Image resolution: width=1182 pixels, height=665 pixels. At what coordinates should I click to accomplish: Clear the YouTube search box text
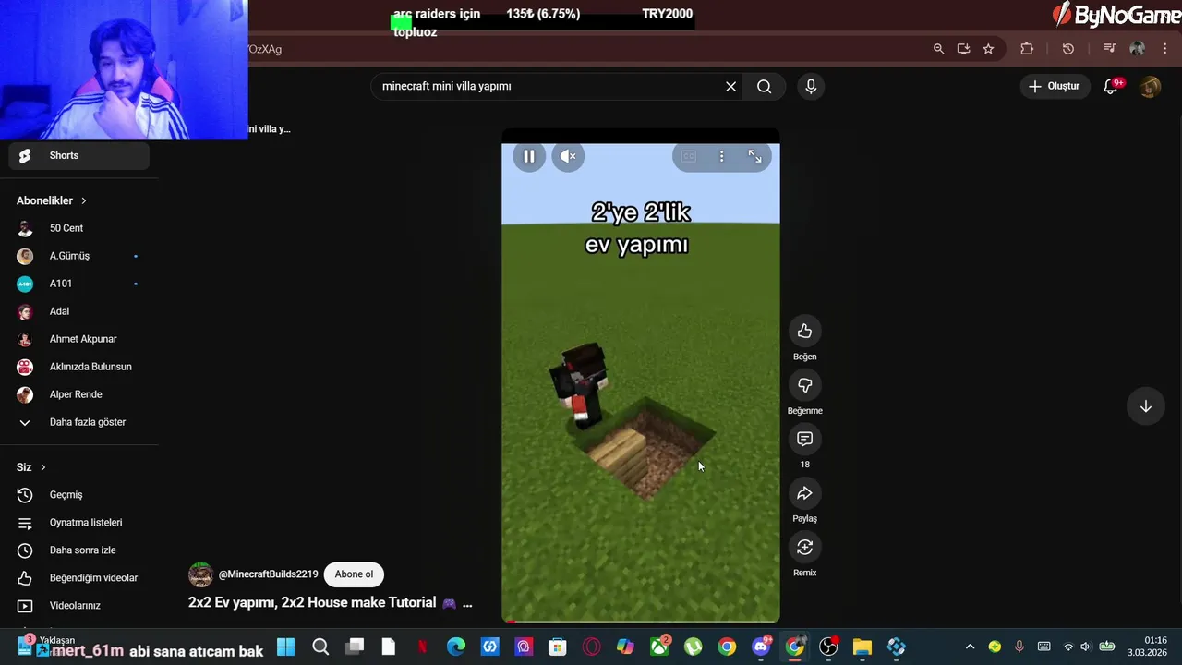tap(730, 86)
